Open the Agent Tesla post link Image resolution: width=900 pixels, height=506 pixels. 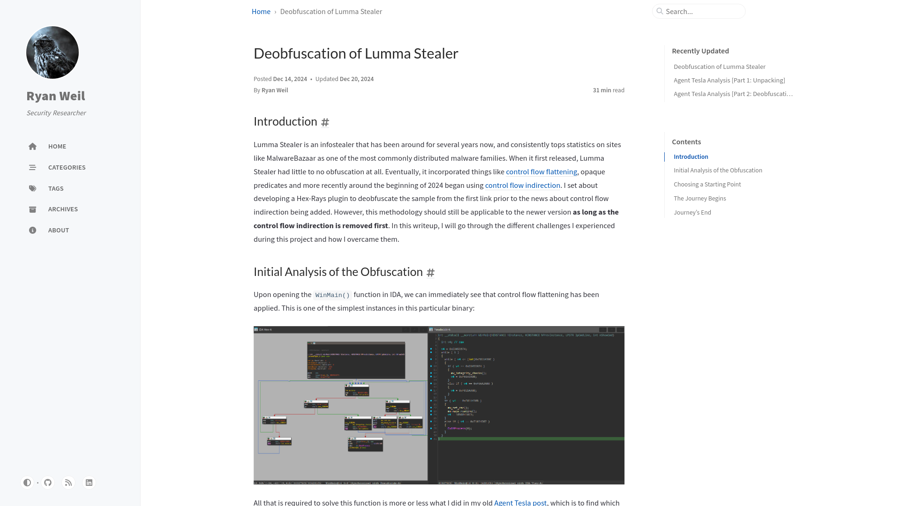pos(520,502)
